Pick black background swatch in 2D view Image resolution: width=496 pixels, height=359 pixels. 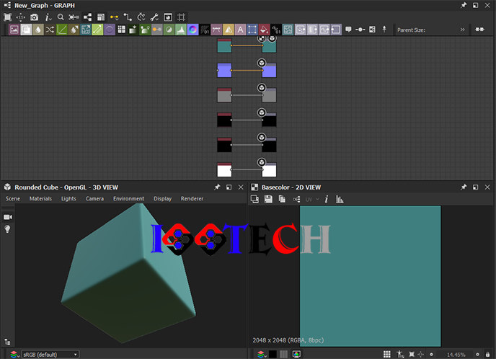tap(273, 354)
